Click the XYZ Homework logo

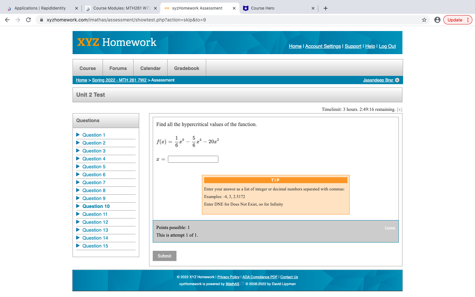pos(116,42)
